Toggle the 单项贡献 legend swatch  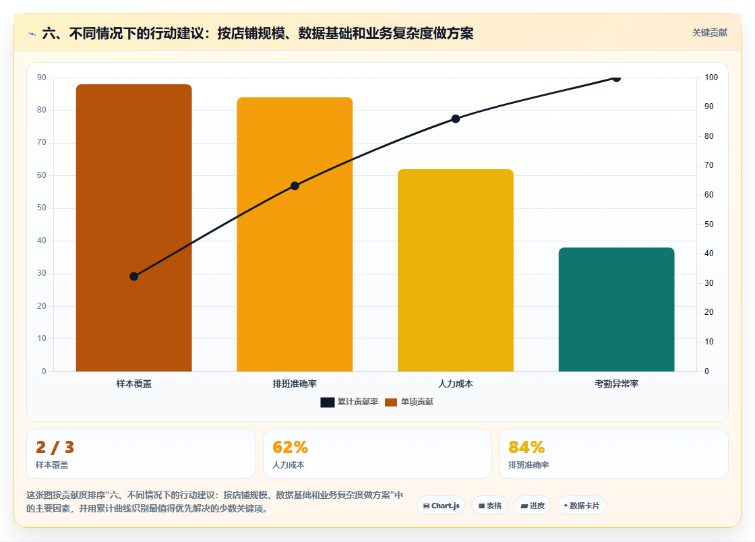tap(391, 402)
